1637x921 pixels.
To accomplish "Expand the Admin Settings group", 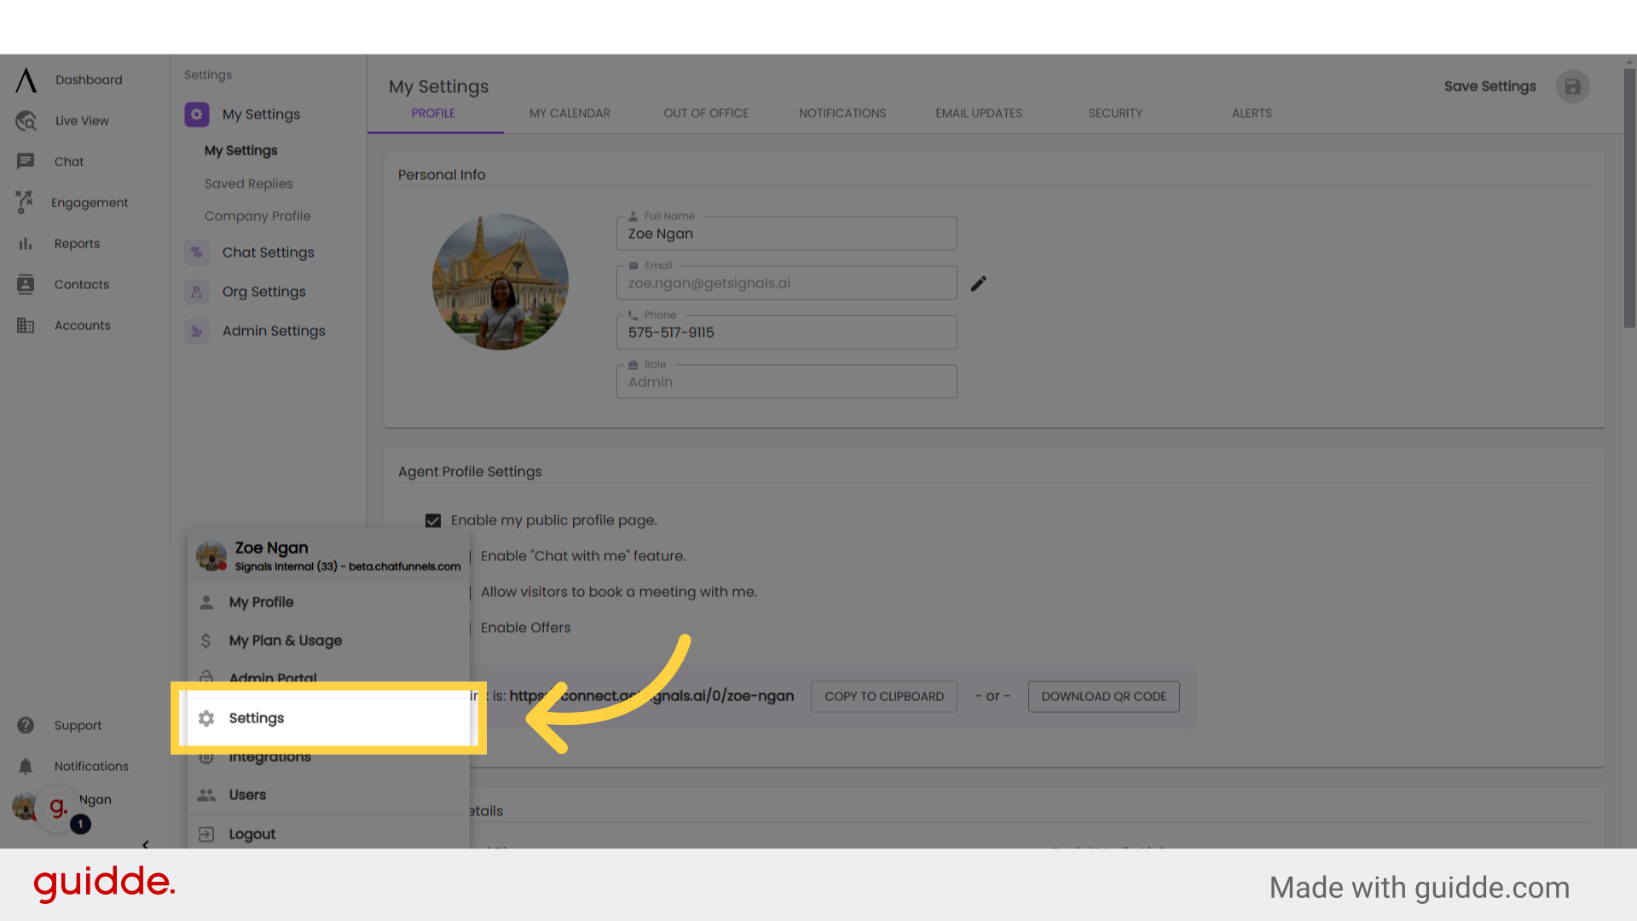I will tap(274, 331).
